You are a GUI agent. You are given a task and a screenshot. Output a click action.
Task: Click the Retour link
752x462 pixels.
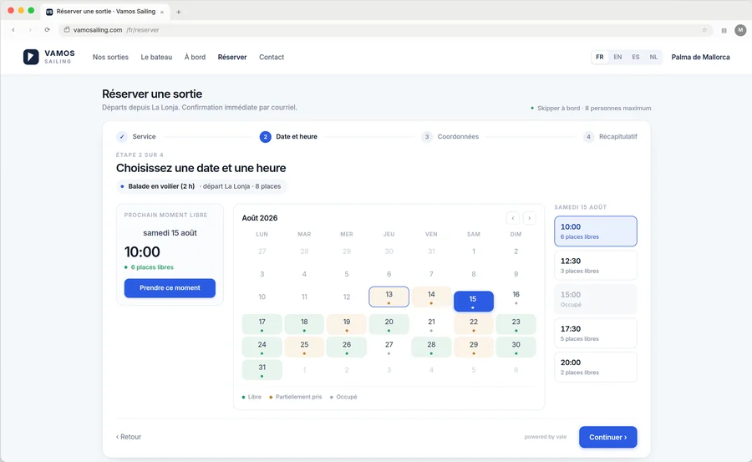point(129,437)
